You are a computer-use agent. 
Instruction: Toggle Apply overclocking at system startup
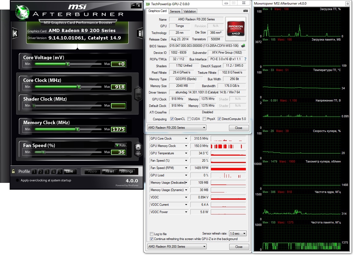pyautogui.click(x=18, y=180)
